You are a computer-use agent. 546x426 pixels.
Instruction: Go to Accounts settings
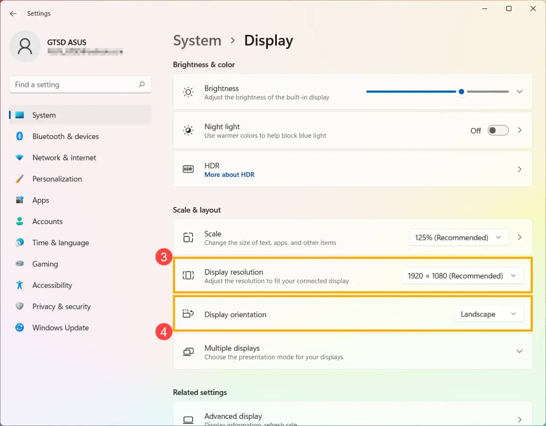[x=81, y=221]
